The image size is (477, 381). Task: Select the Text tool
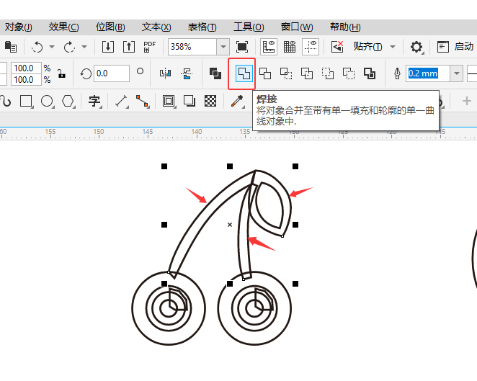coord(94,101)
